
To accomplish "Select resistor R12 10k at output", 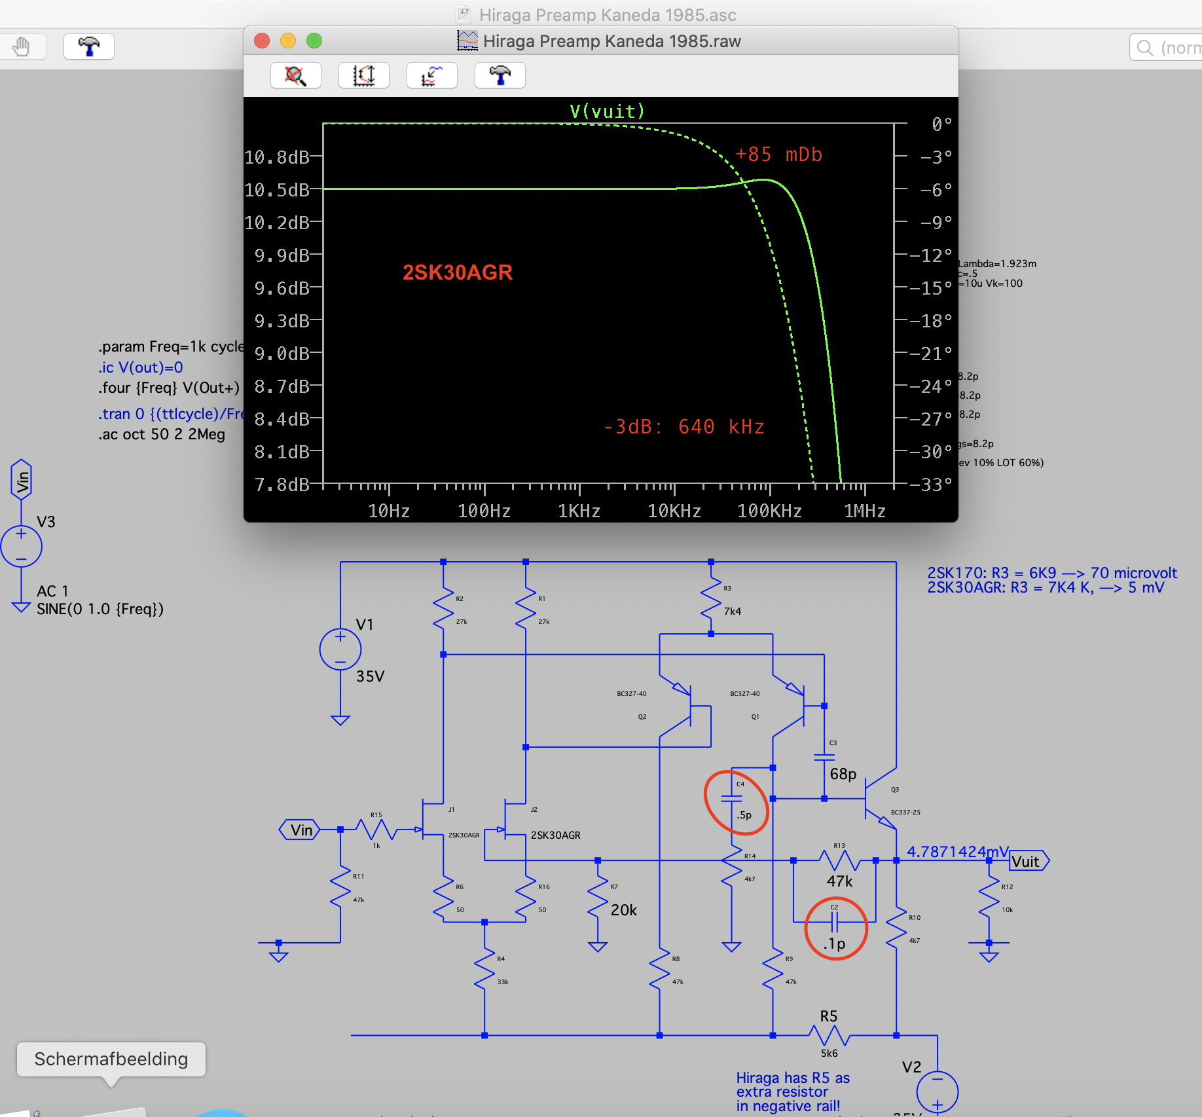I will 989,897.
